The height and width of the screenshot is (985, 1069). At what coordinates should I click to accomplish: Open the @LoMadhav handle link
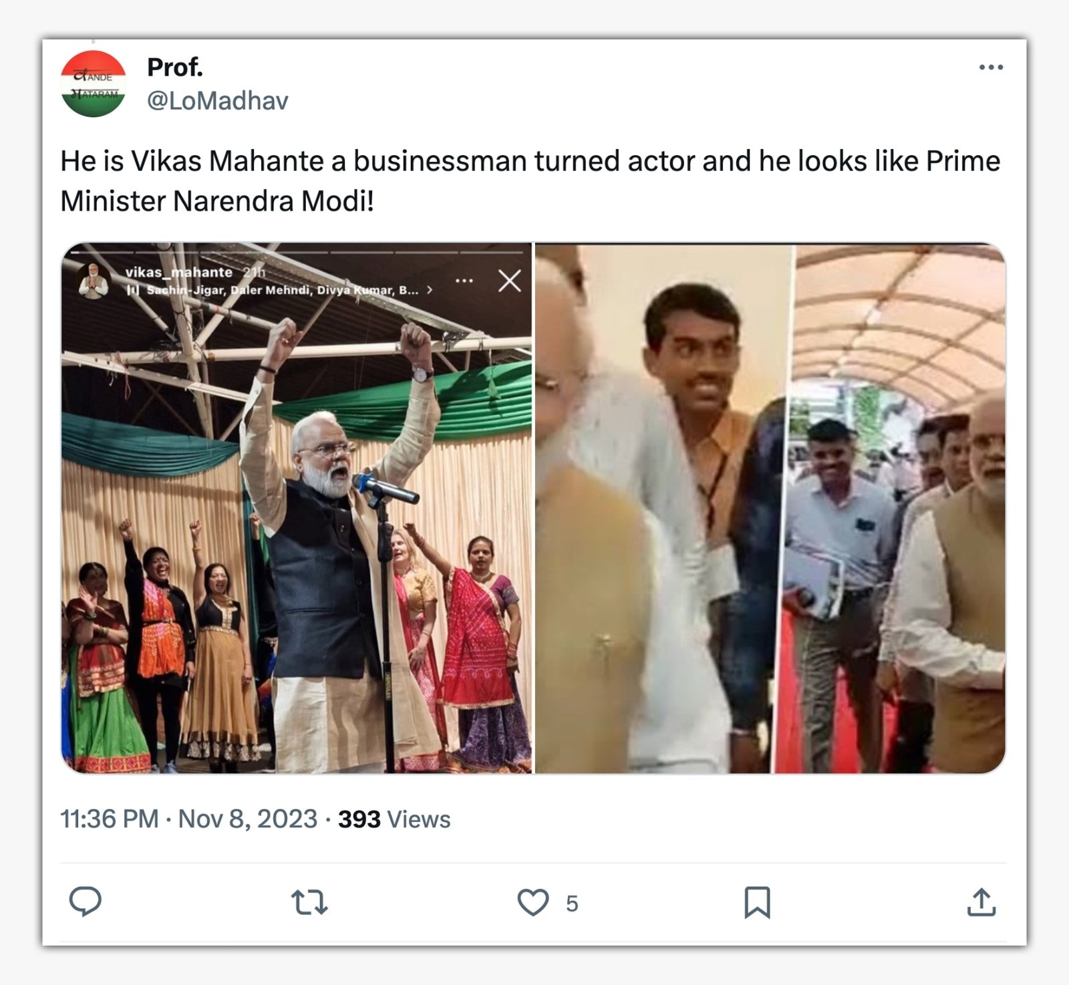point(217,101)
